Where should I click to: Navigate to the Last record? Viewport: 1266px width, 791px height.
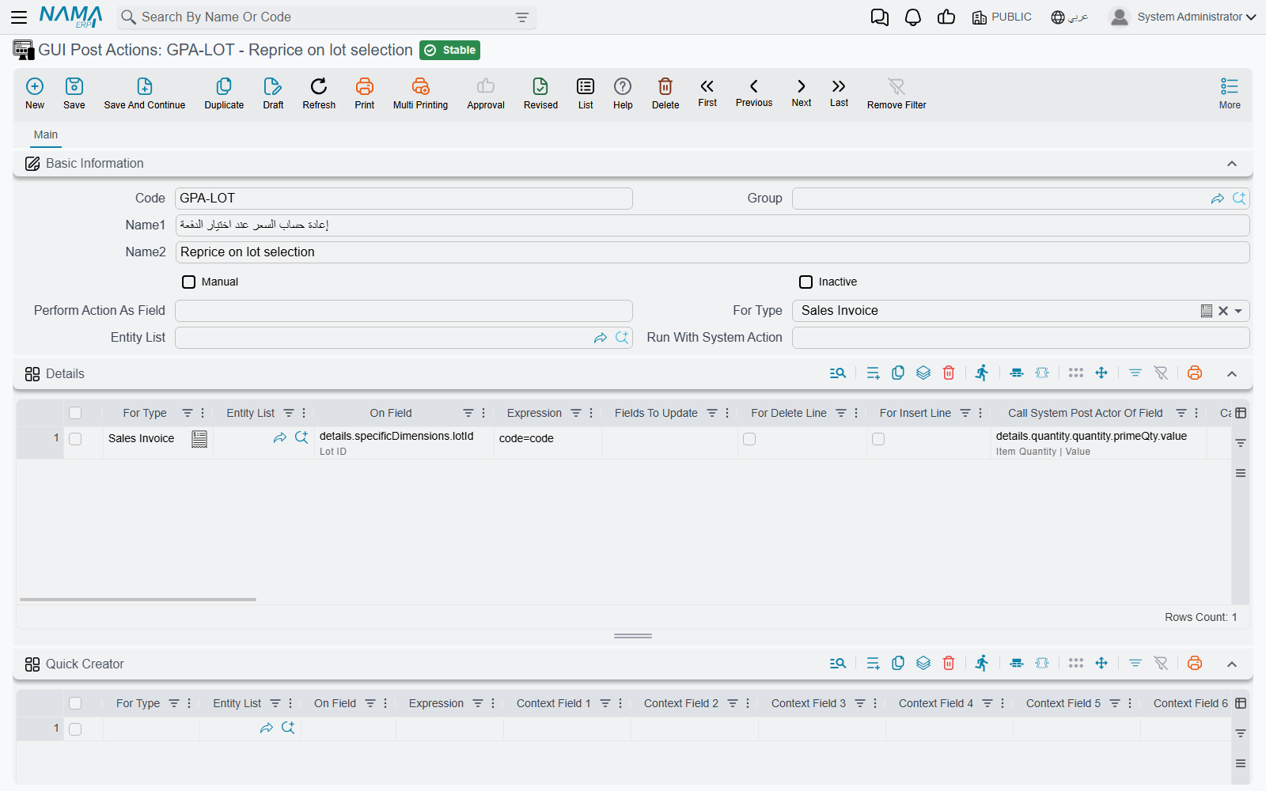point(839,92)
